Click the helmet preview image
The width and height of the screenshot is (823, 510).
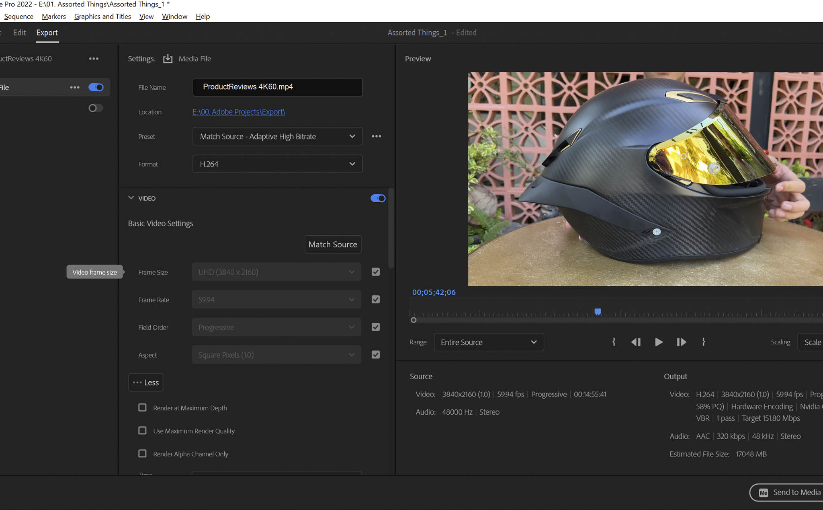tap(645, 179)
